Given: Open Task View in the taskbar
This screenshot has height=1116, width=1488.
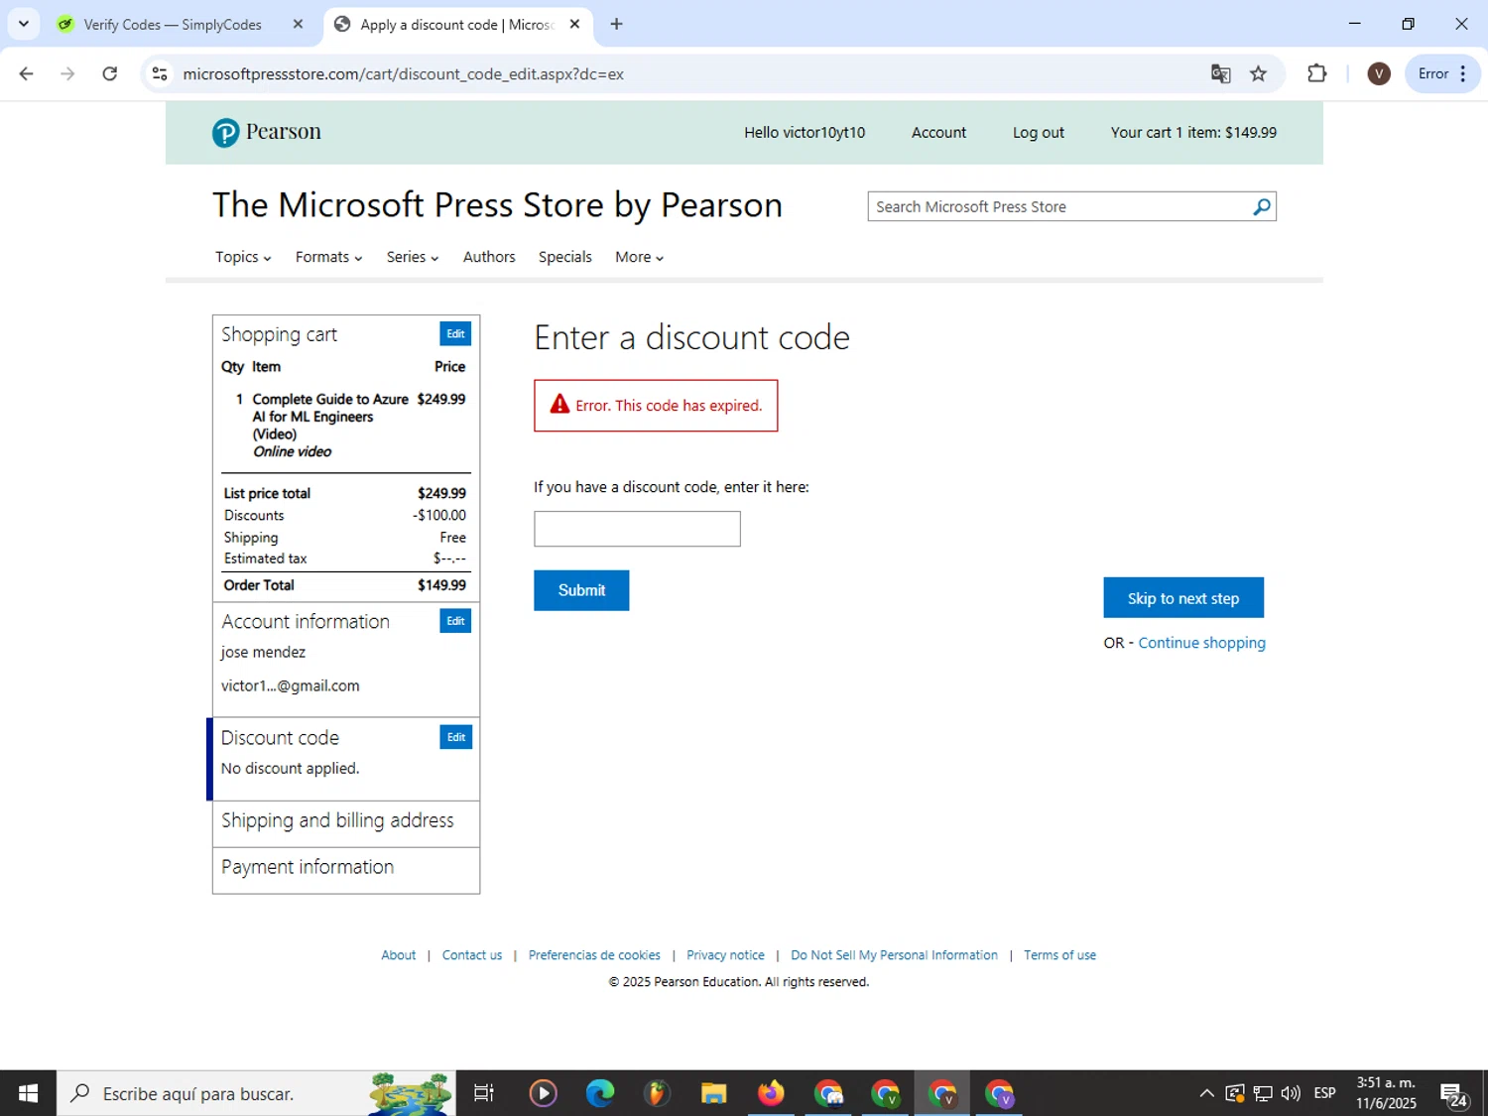Looking at the screenshot, I should 484,1093.
